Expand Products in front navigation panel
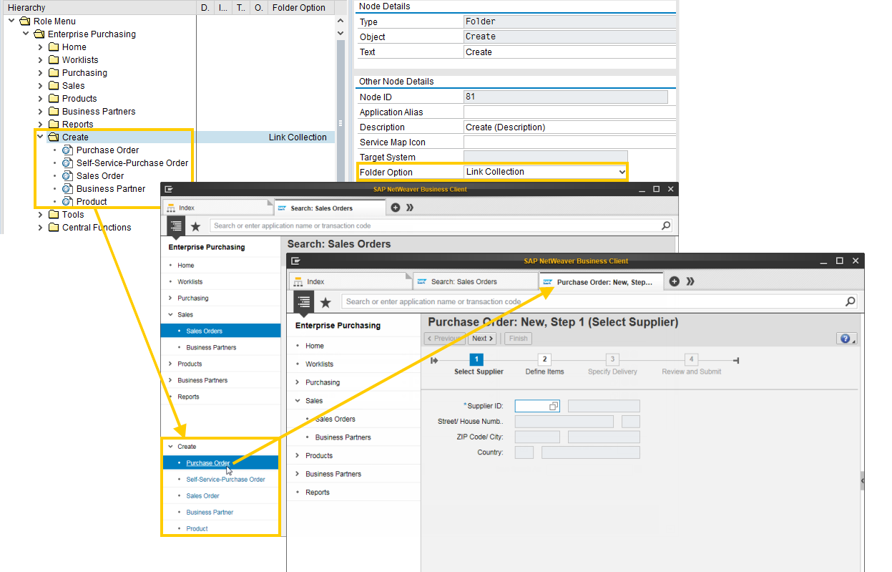Viewport: 892px width, 572px height. coord(298,455)
